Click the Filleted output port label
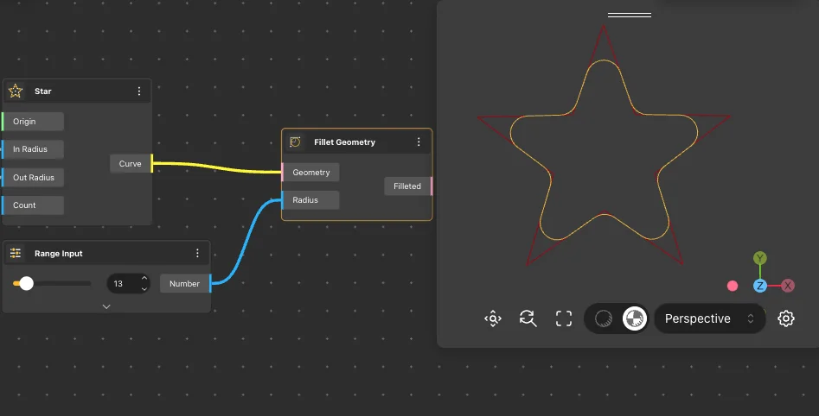 (406, 186)
